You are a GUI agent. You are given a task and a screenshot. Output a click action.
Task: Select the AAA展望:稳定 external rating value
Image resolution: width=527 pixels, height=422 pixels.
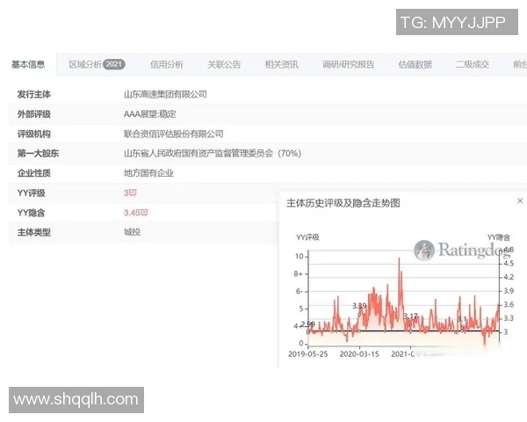[x=150, y=114]
